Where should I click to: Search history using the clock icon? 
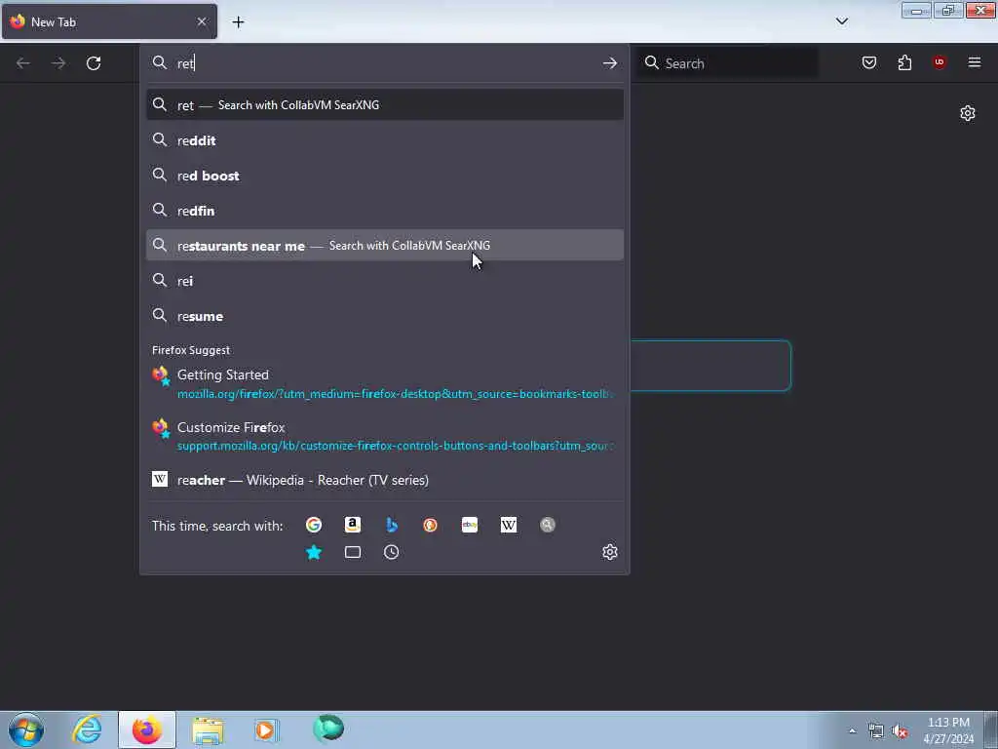point(392,552)
